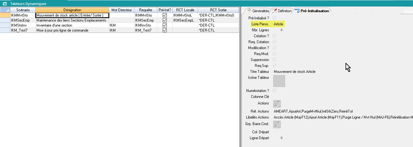Toggle Pré-Init checkbox for IKMMvtSto row

click(x=165, y=16)
